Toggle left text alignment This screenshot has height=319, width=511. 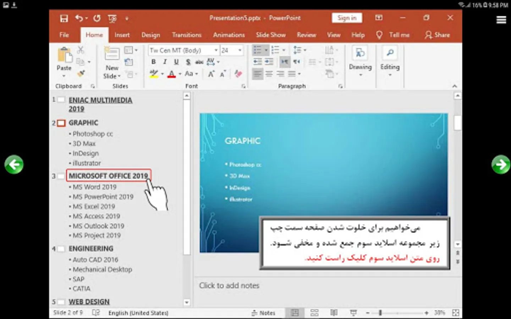coord(258,74)
